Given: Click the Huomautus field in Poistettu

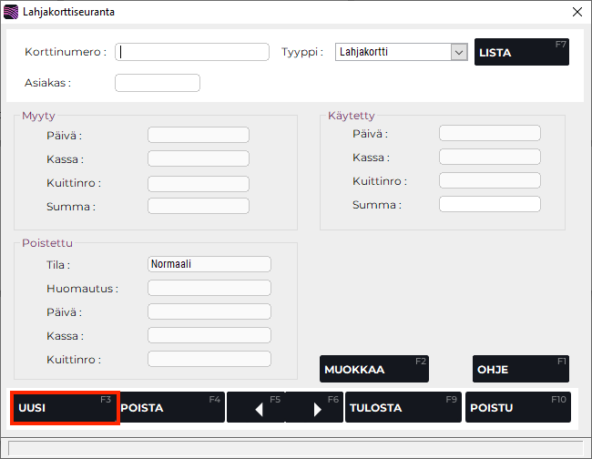Looking at the screenshot, I should [209, 288].
